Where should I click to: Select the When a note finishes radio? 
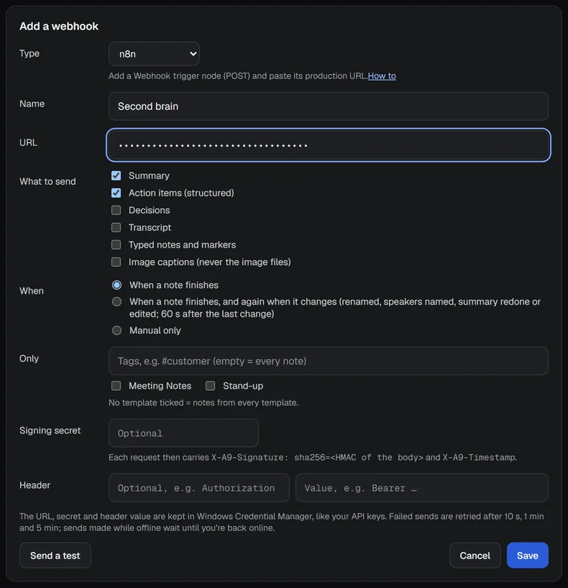(x=117, y=285)
